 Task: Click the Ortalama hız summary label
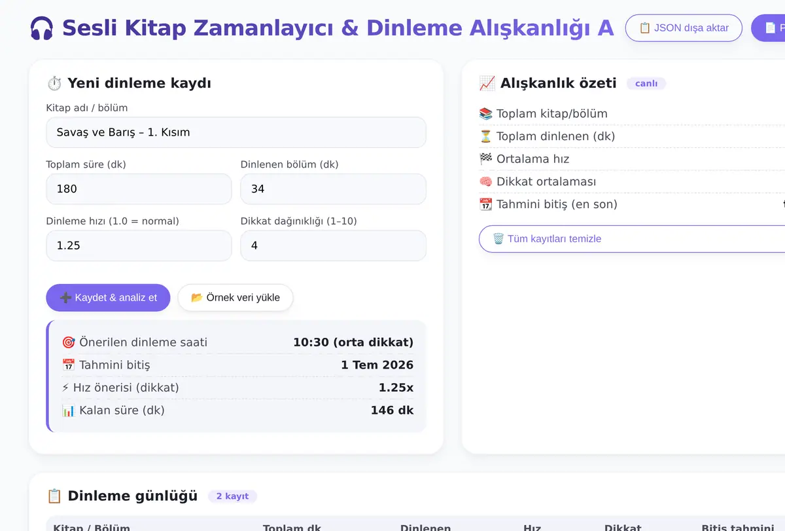pyautogui.click(x=532, y=159)
